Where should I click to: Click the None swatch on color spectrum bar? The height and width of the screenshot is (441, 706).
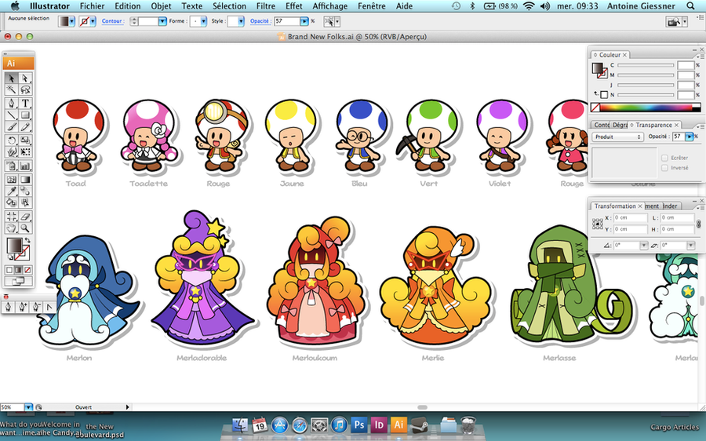(x=595, y=108)
